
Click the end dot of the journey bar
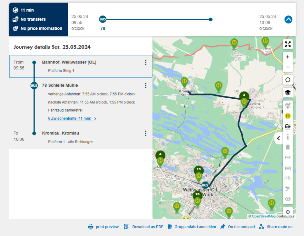(211, 19)
